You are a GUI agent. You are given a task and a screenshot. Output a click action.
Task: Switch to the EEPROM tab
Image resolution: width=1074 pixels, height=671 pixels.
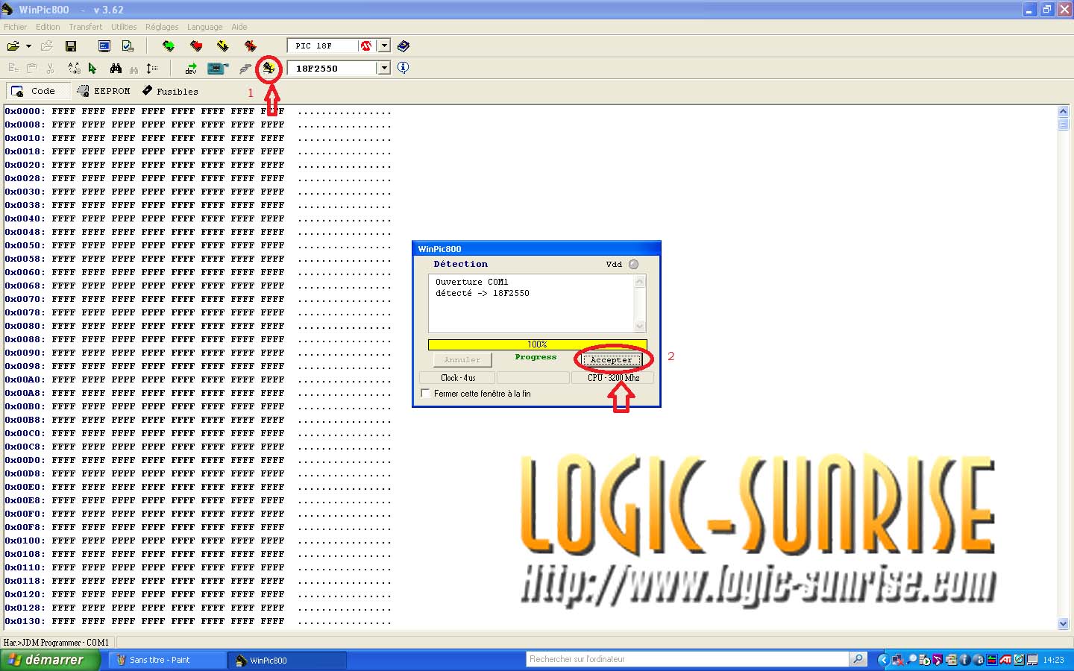click(x=104, y=91)
